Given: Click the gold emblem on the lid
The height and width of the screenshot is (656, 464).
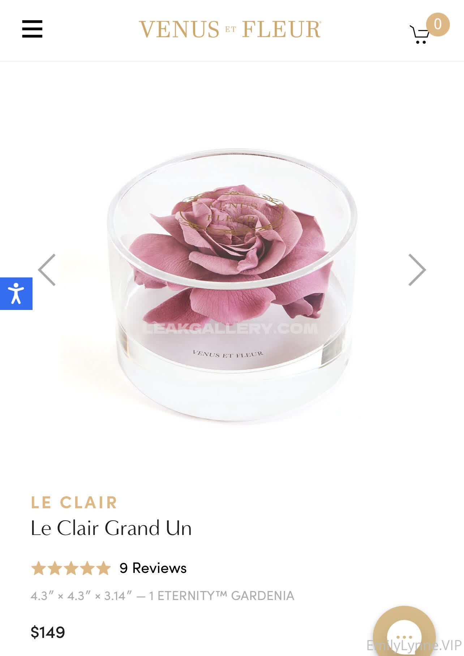Looking at the screenshot, I should pos(232,212).
